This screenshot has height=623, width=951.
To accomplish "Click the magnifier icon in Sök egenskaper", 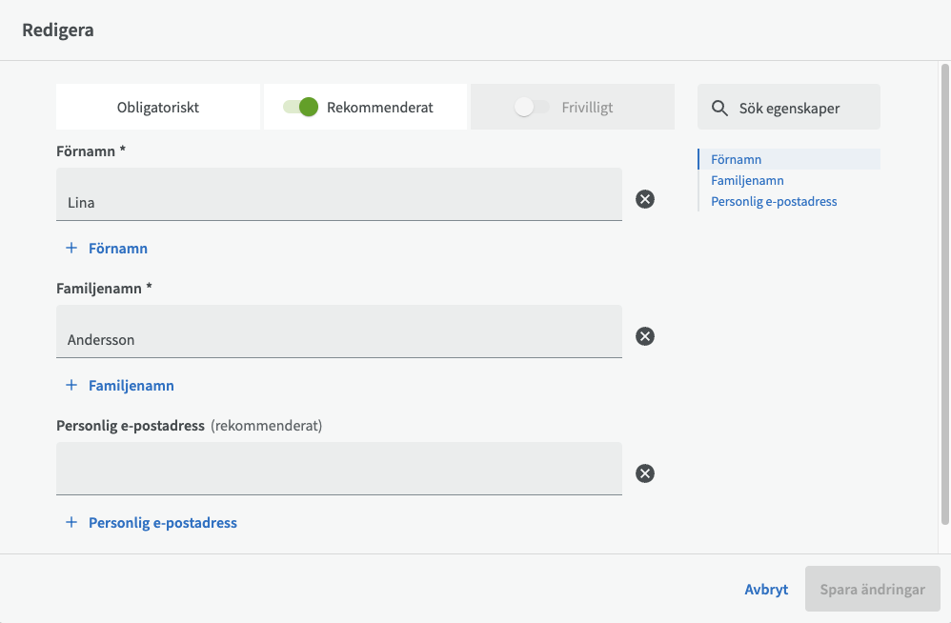I will (719, 108).
